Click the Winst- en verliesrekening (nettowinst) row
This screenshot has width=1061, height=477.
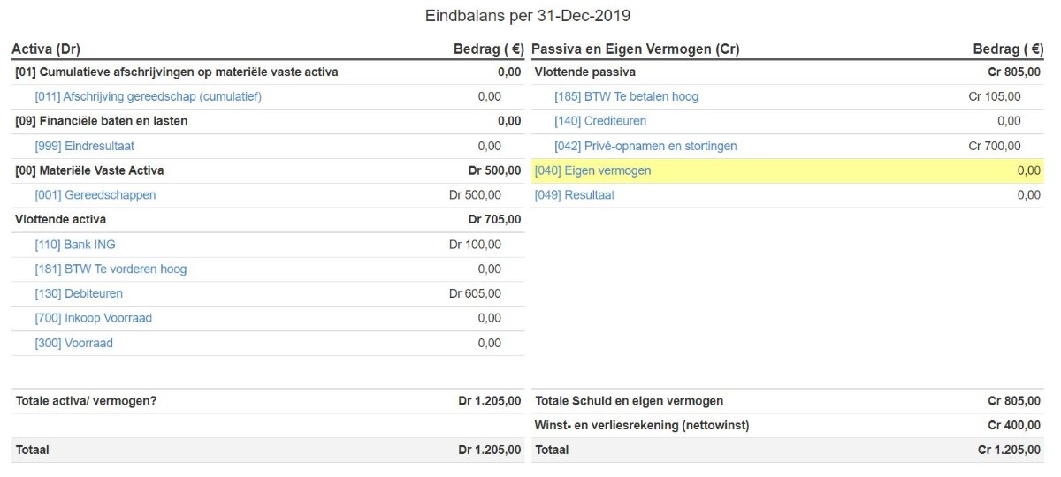(x=788, y=426)
